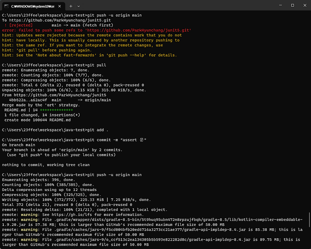Click 'Total 372 (delta 21), reused 0' line
Screen dimensions: 311x249
[x=67, y=205]
